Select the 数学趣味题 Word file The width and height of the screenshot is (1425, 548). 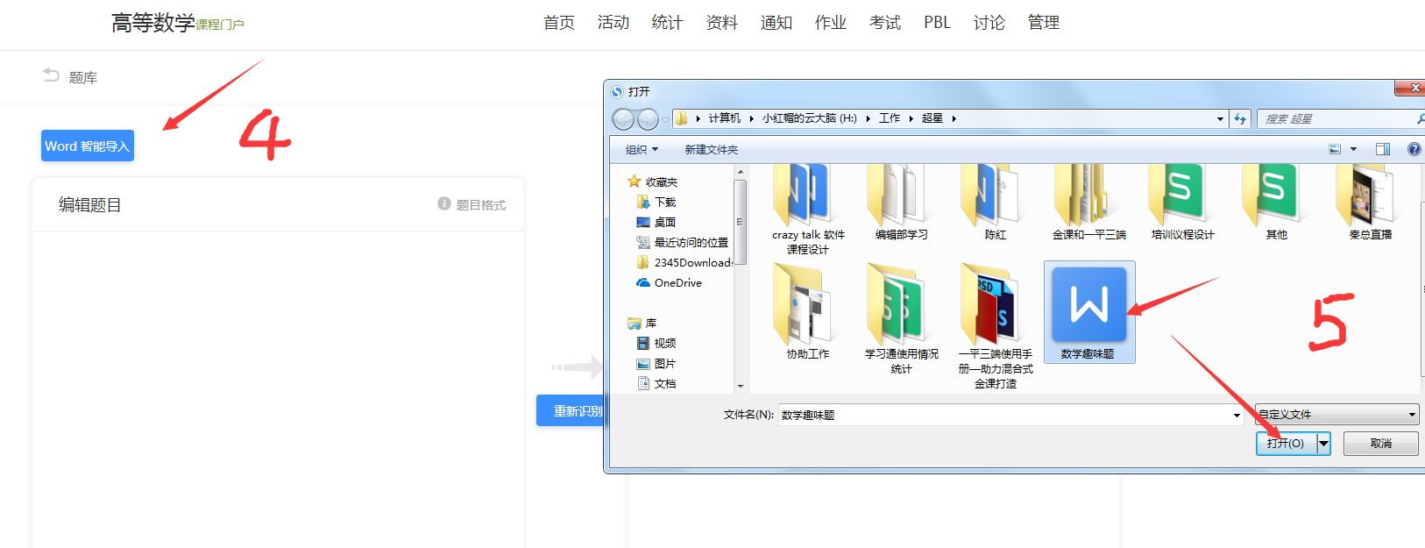tap(1088, 312)
